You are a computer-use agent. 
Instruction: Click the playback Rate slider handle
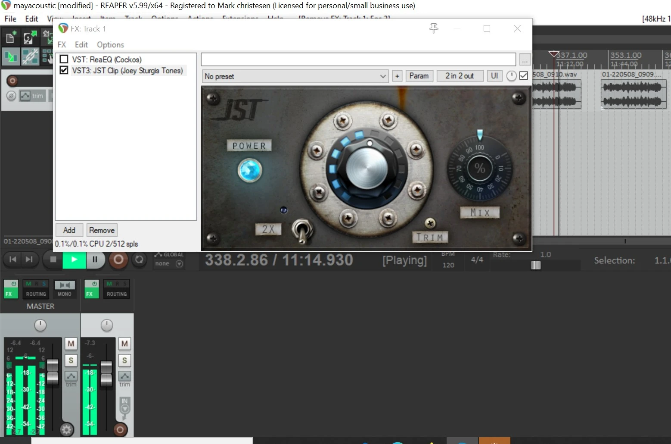point(536,265)
